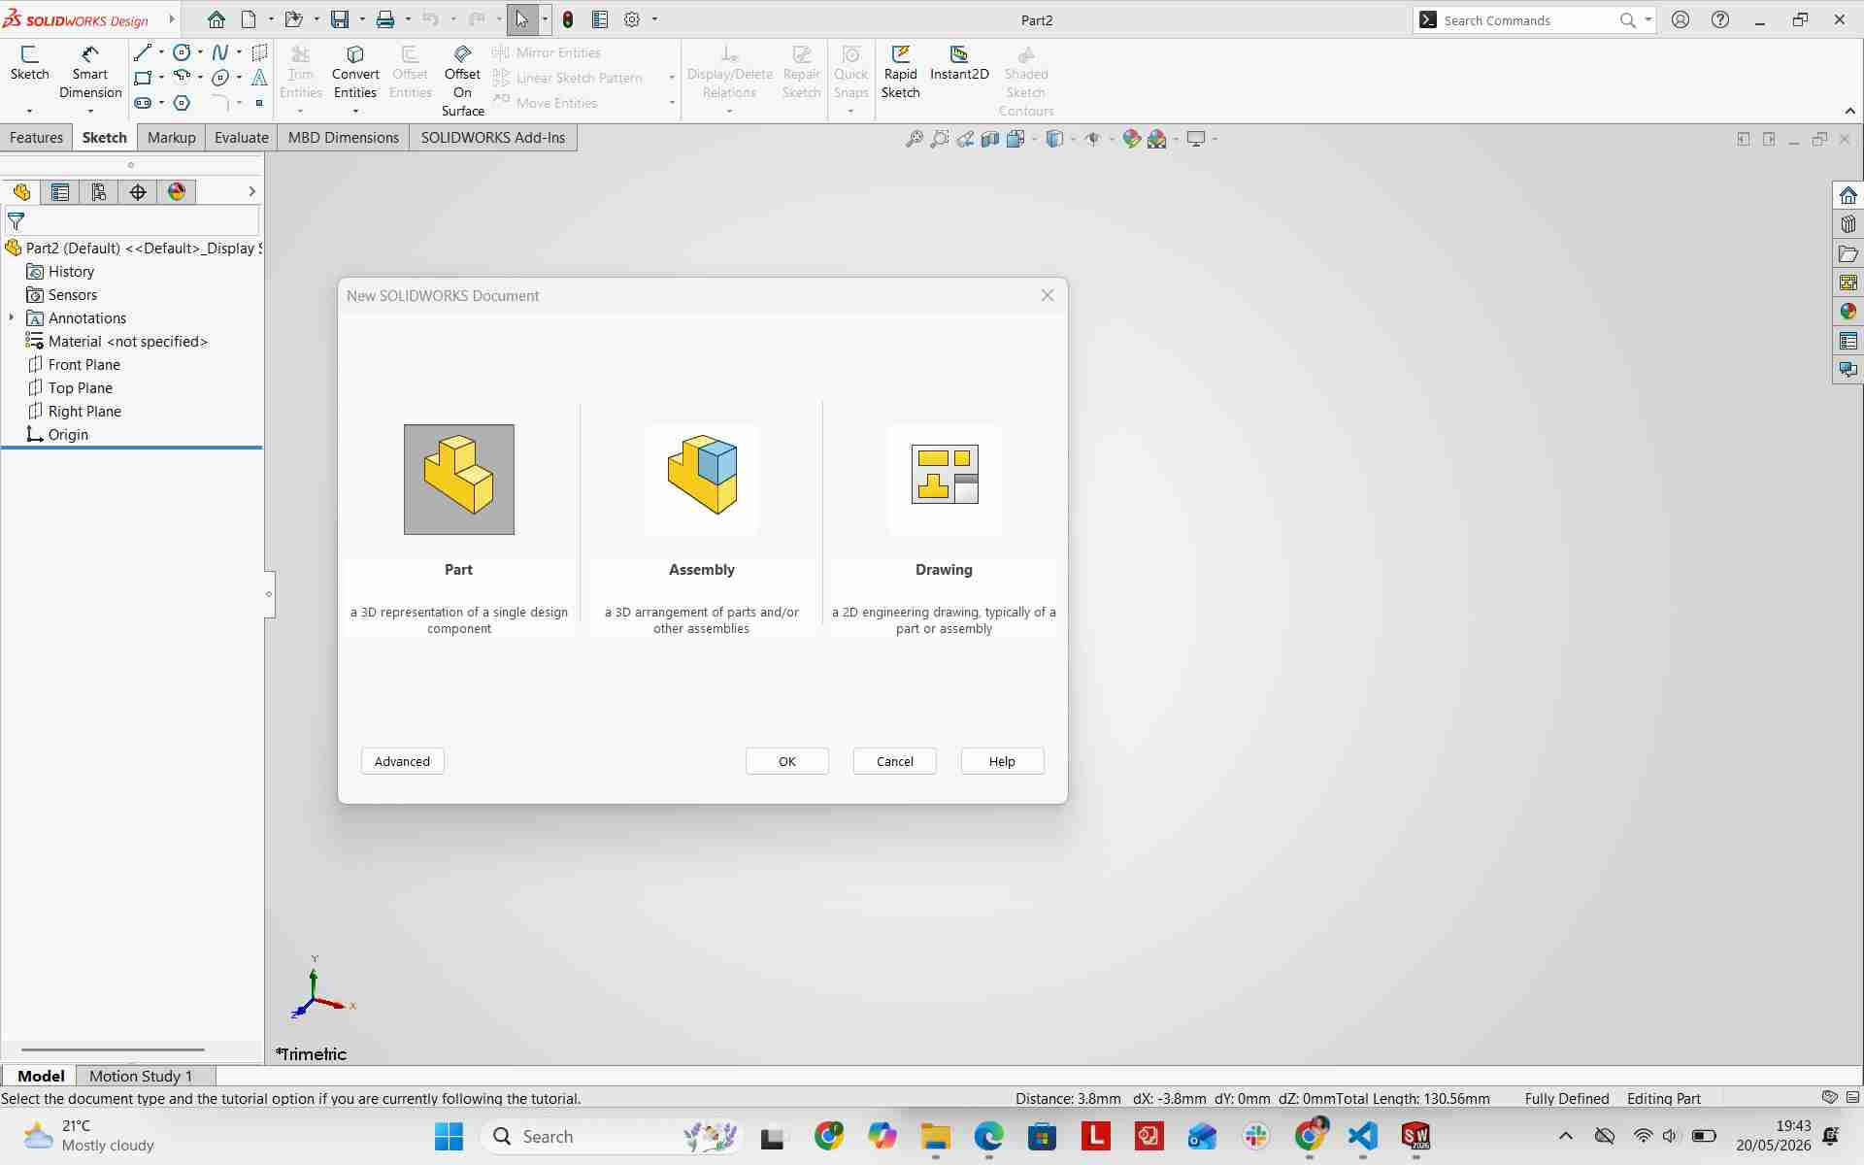This screenshot has height=1165, width=1864.
Task: Close the New SOLIDWORKS Document dialog
Action: [x=1048, y=295]
